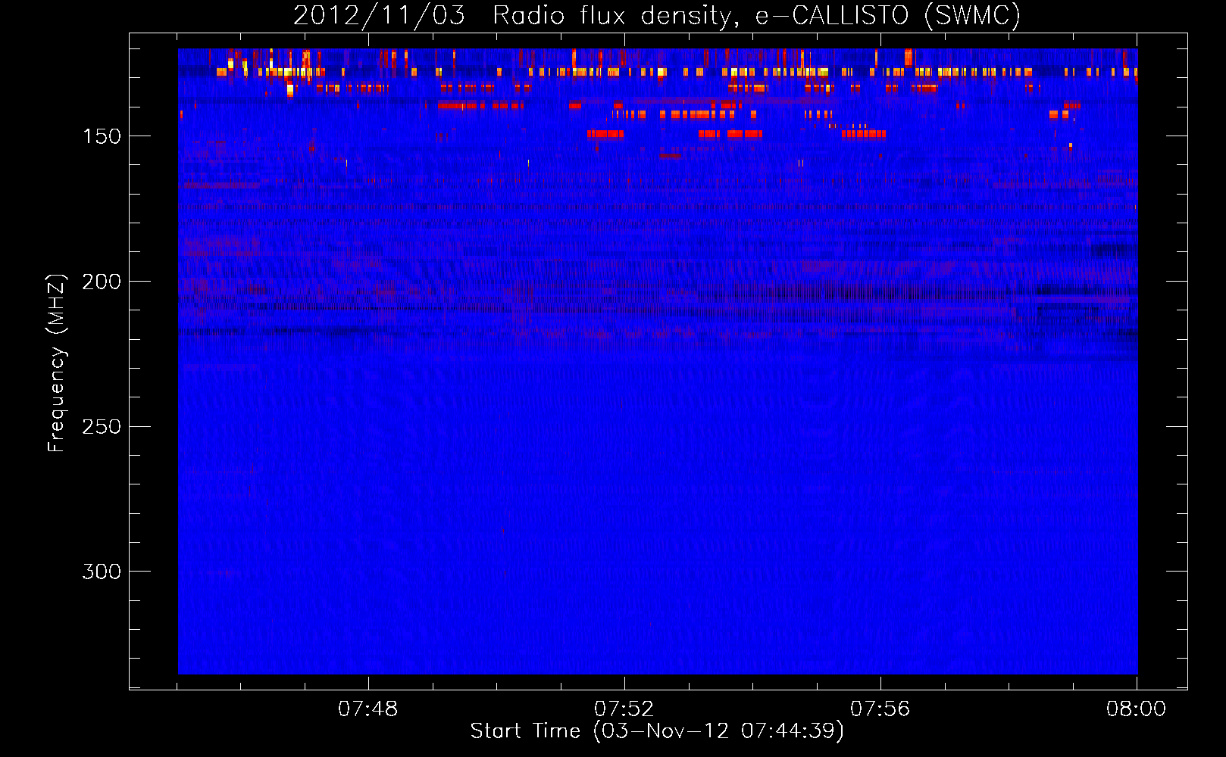The image size is (1226, 757).
Task: Click the 08:00 time tick label
Action: (x=1137, y=709)
